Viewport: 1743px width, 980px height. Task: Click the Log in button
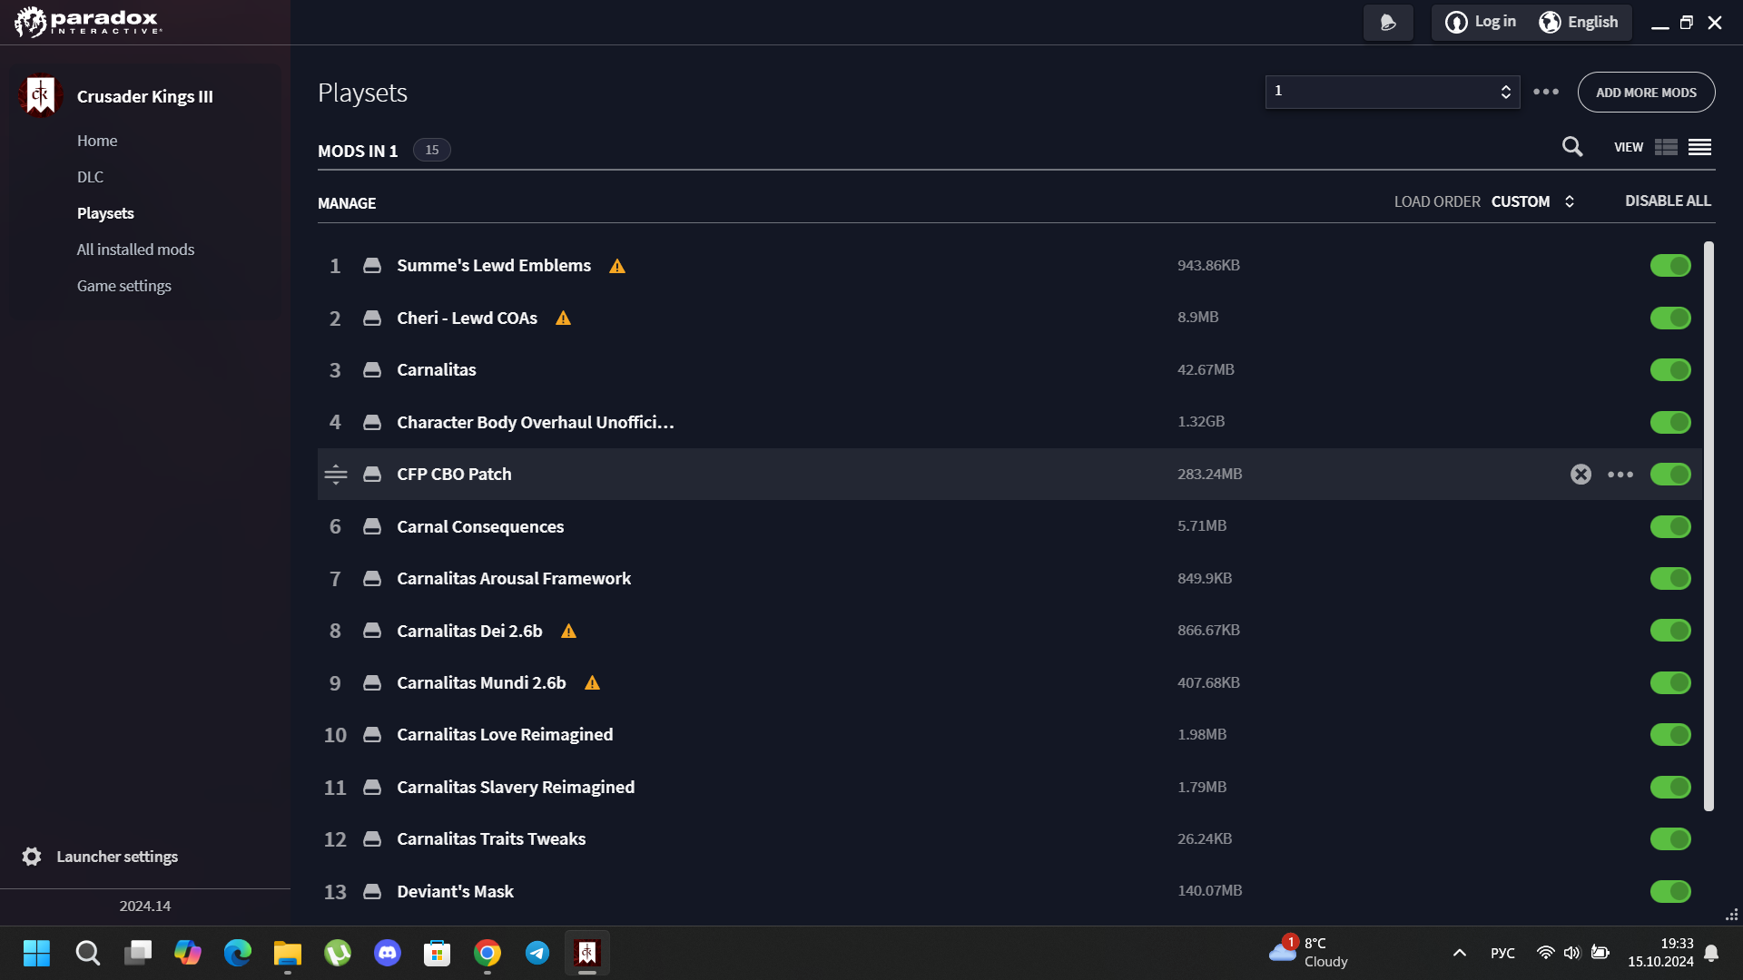[1482, 22]
